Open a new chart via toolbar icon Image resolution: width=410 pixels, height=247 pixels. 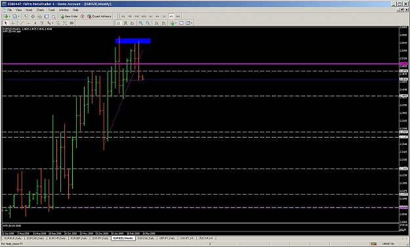click(x=6, y=16)
